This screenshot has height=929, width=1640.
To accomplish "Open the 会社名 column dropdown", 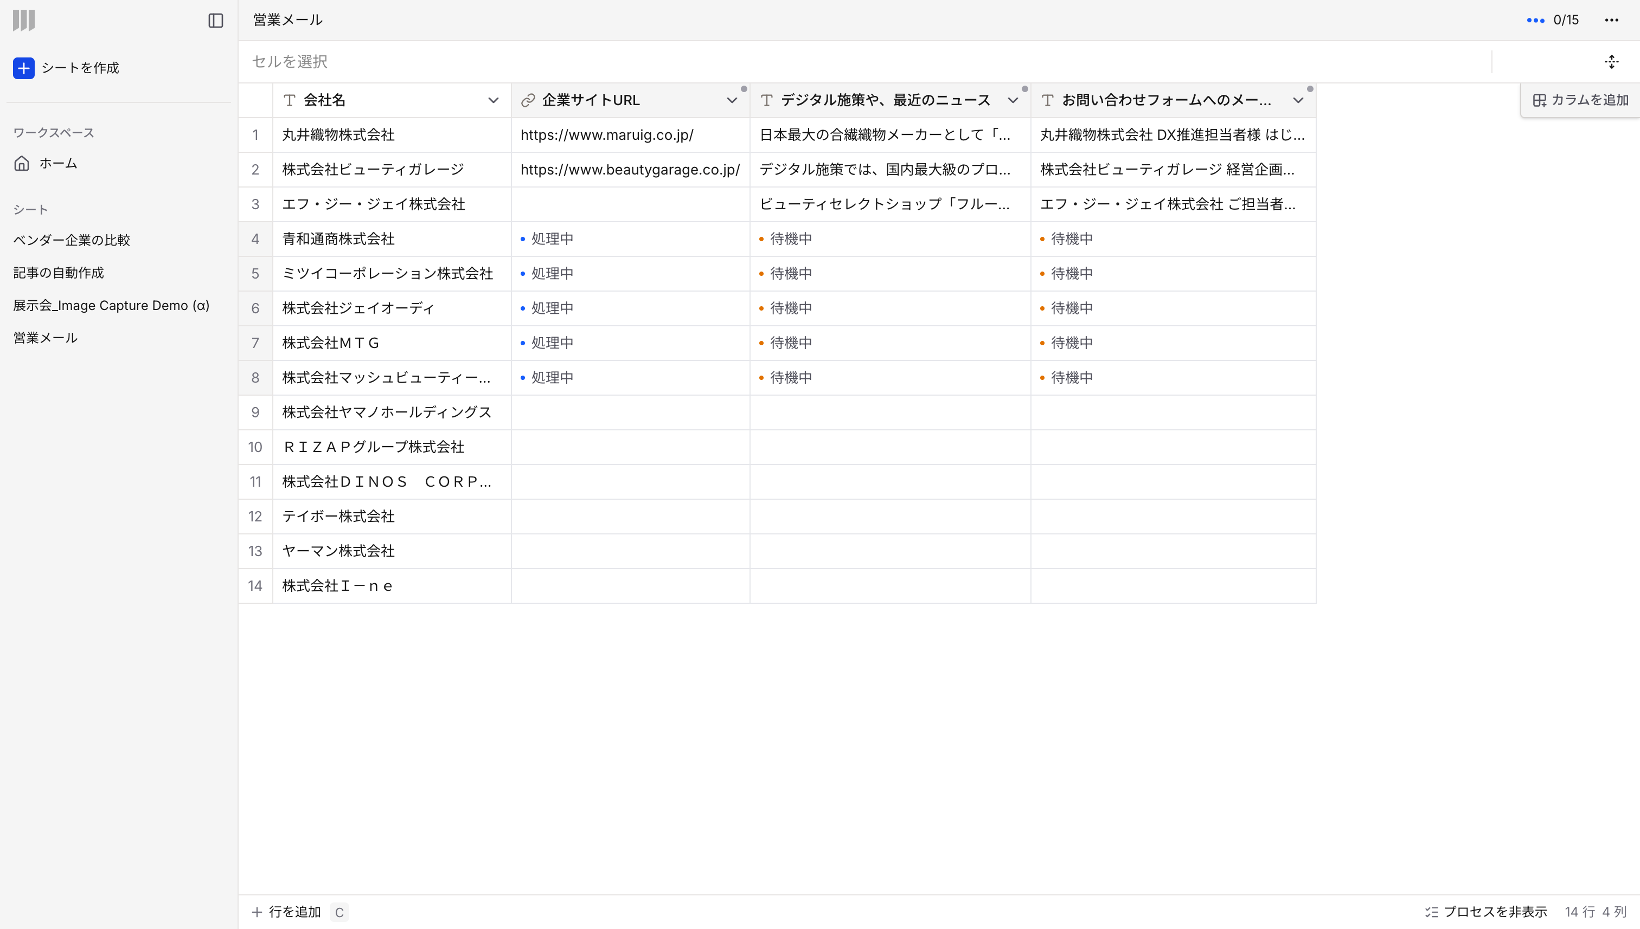I will tap(493, 100).
